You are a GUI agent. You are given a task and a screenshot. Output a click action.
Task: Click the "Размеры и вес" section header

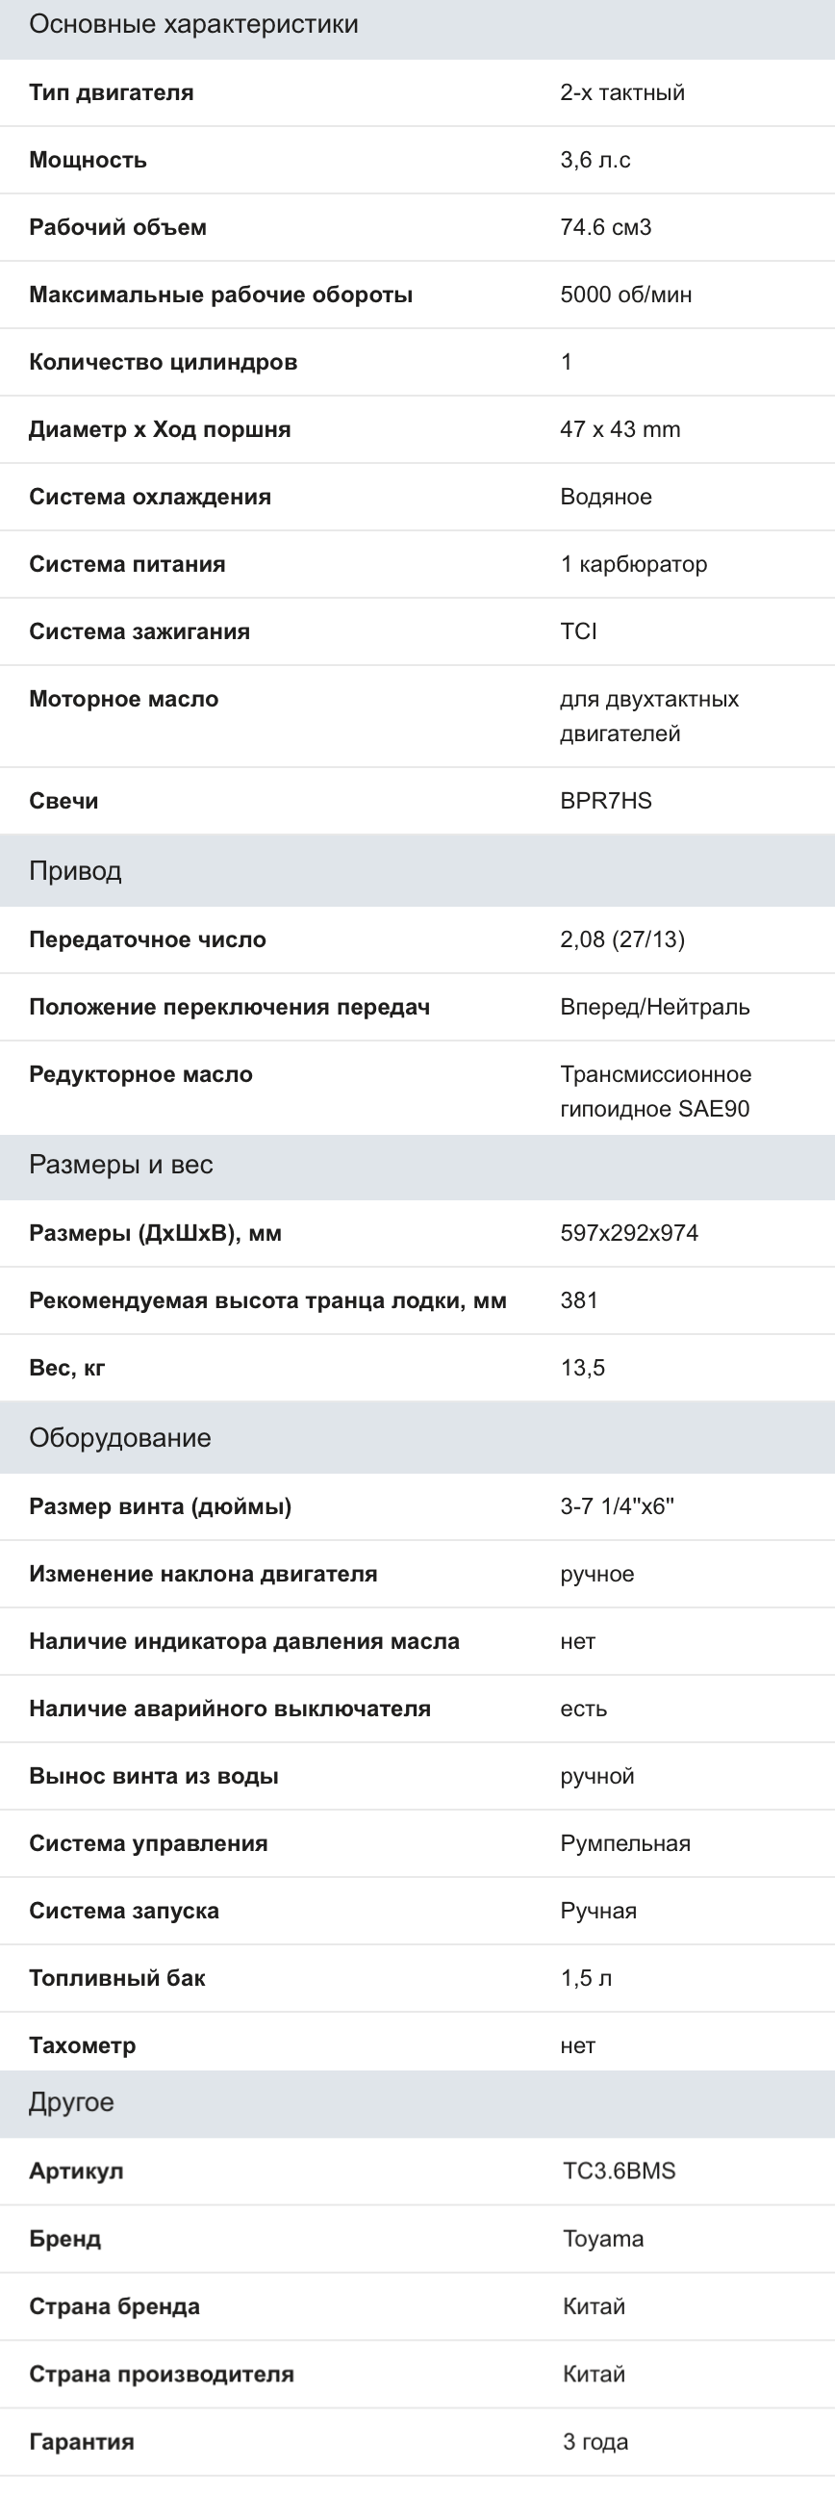(x=121, y=1165)
